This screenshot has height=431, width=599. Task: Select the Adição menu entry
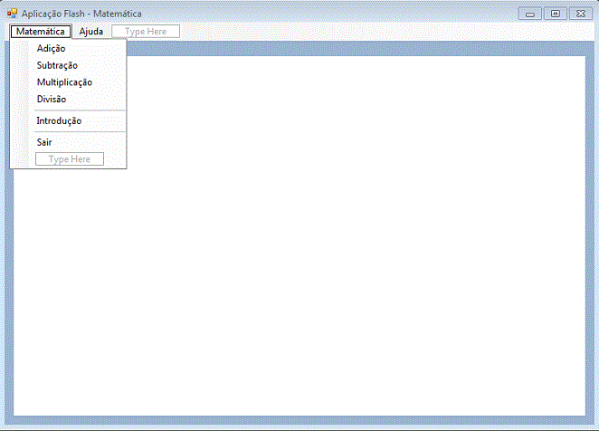coord(69,49)
